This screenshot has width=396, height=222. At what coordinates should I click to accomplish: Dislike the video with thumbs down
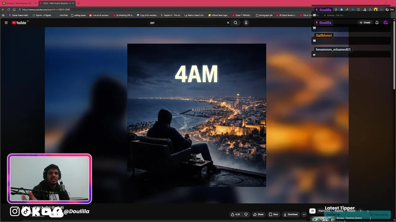pyautogui.click(x=246, y=214)
